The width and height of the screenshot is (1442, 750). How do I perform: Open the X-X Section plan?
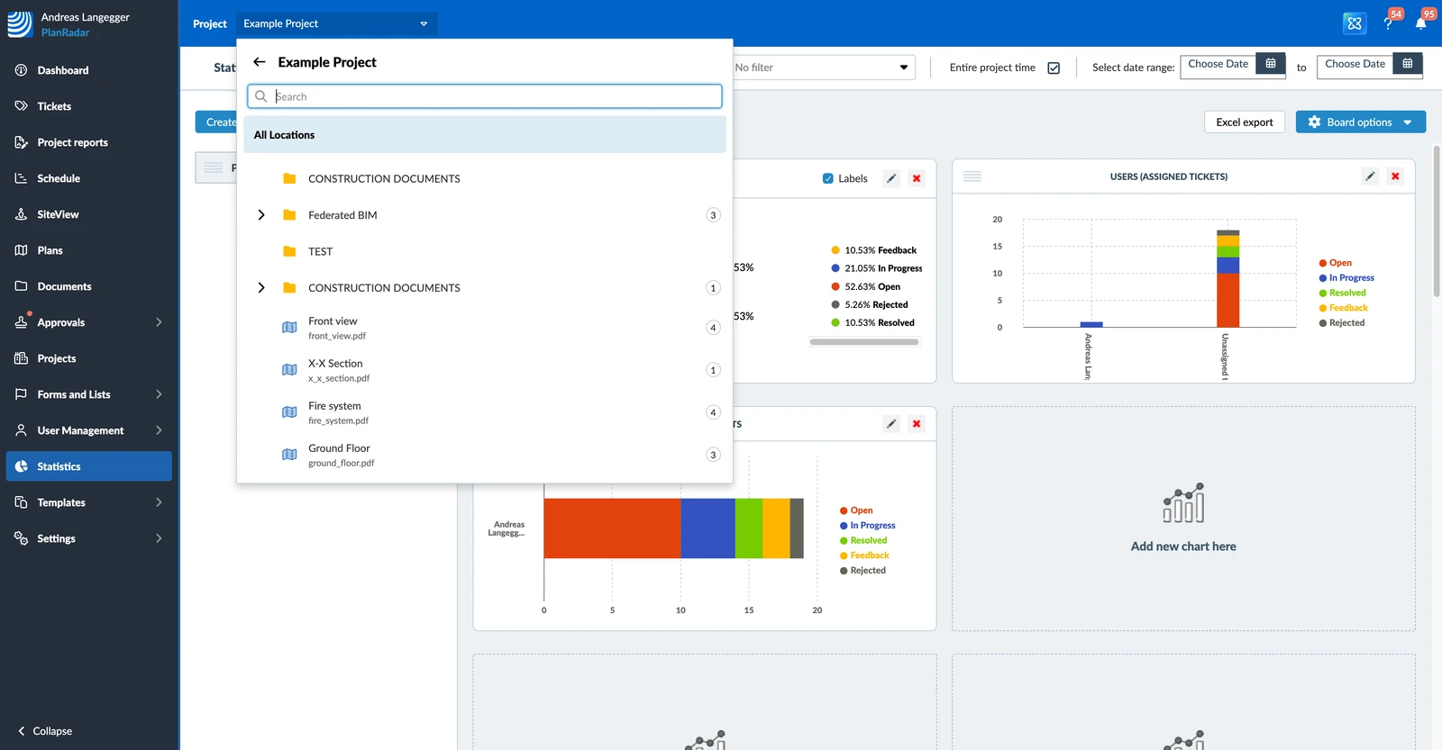(485, 370)
